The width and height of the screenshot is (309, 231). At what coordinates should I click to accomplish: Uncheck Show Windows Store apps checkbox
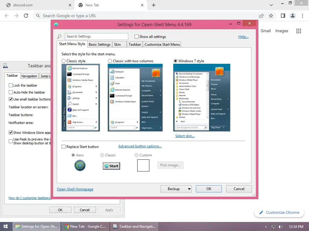pos(11,133)
